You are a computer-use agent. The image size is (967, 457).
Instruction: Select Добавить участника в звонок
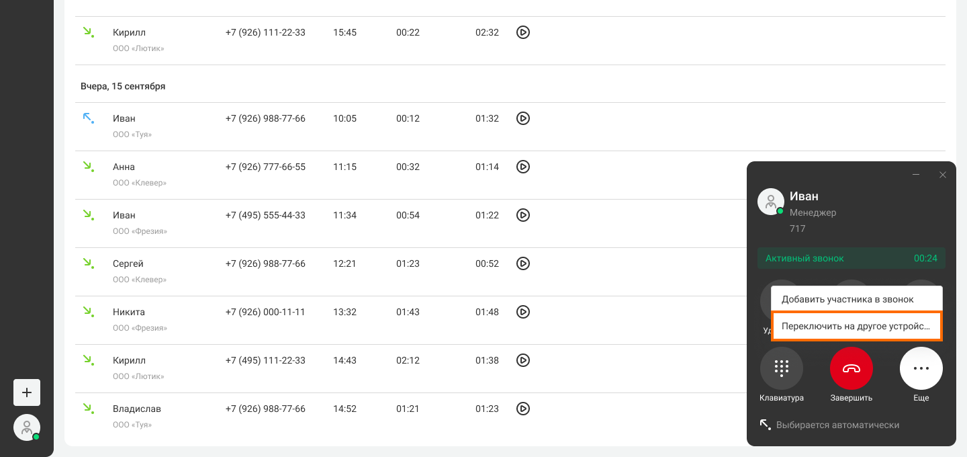pyautogui.click(x=857, y=299)
